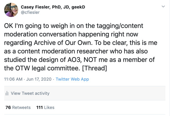Click the bold 76 retweet count
This screenshot has height=116, width=170.
pyautogui.click(x=8, y=108)
